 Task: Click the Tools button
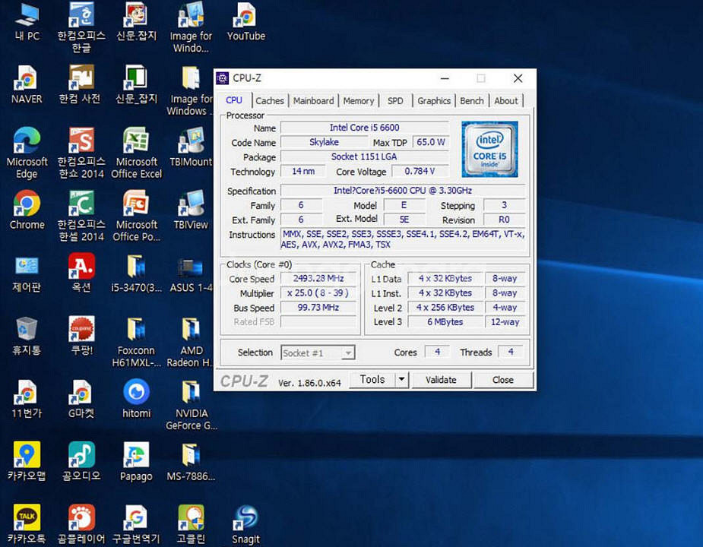click(372, 379)
